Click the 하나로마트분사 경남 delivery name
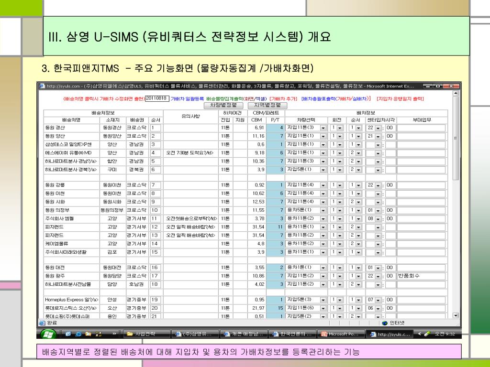The image size is (490, 367). tap(71, 161)
